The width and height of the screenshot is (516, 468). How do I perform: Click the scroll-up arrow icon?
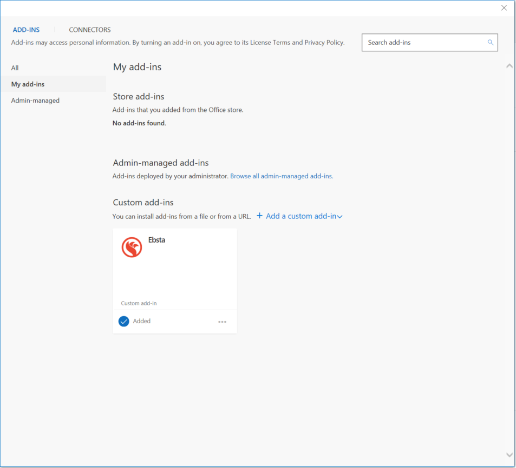[x=509, y=65]
